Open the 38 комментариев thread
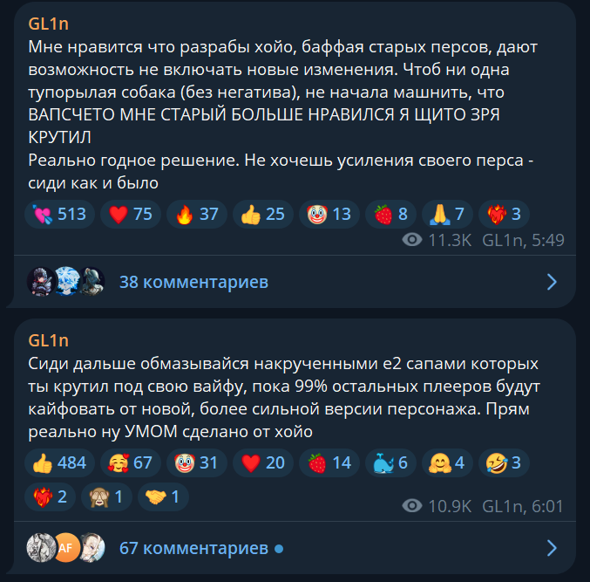 point(193,282)
